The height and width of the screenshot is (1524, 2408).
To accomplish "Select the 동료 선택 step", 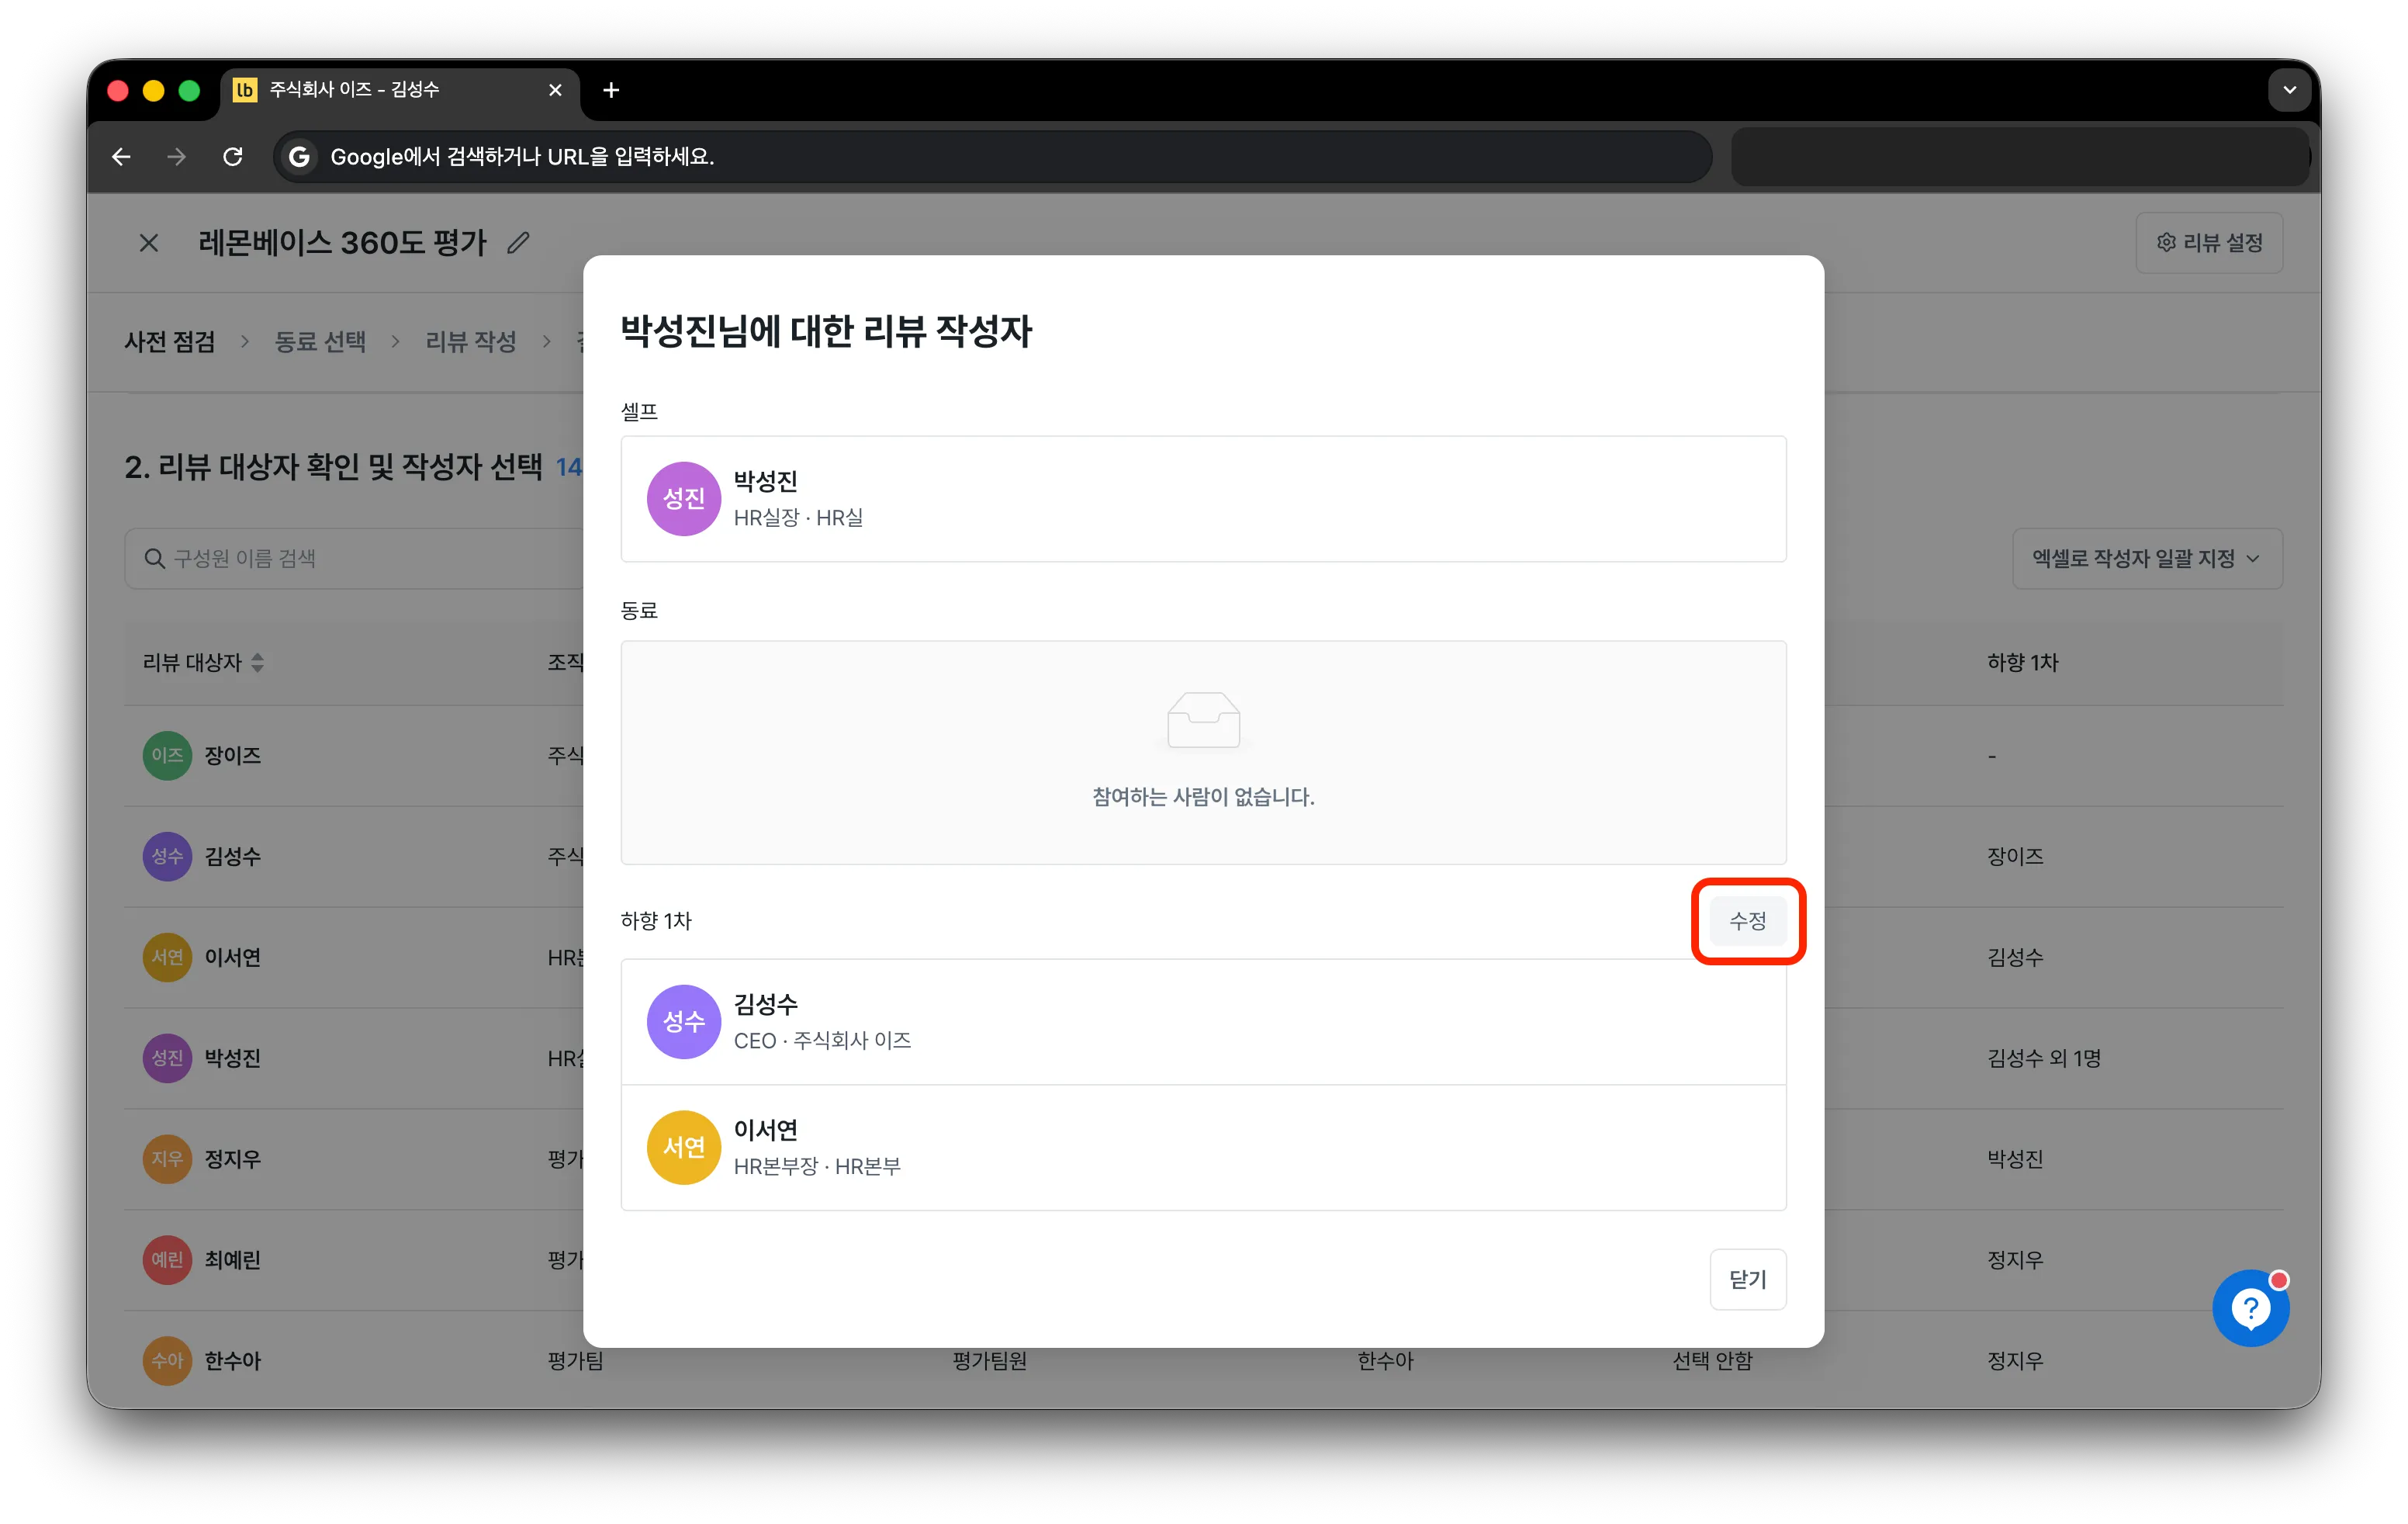I will point(320,341).
